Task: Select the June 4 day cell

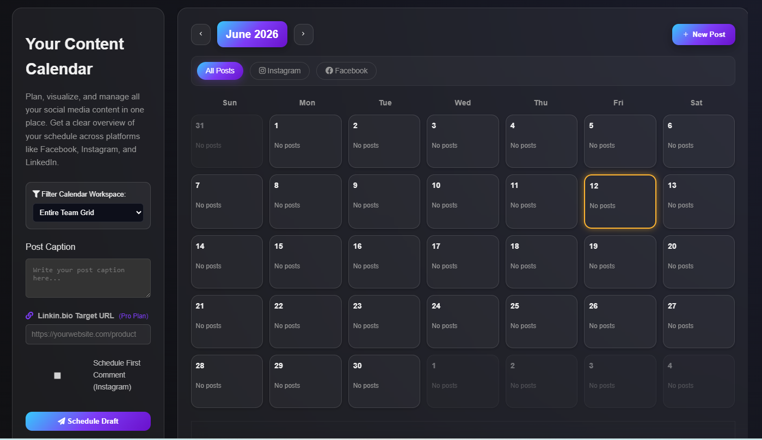Action: tap(542, 141)
